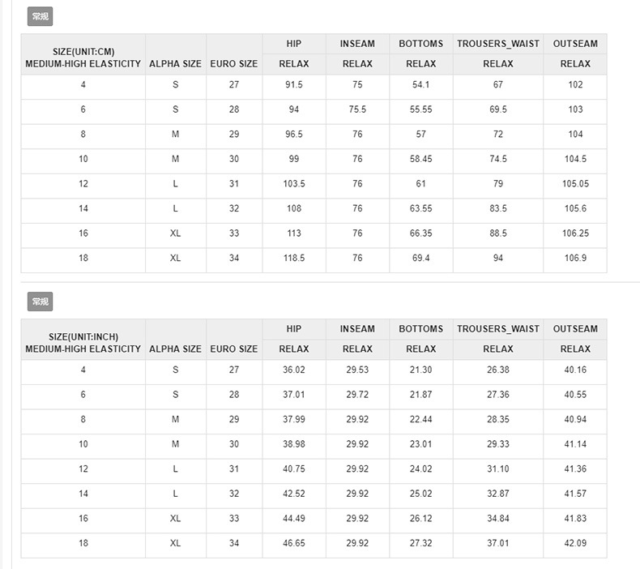Click the 常规 tag above the CM table
Viewport: 640px width, 569px height.
(40, 16)
